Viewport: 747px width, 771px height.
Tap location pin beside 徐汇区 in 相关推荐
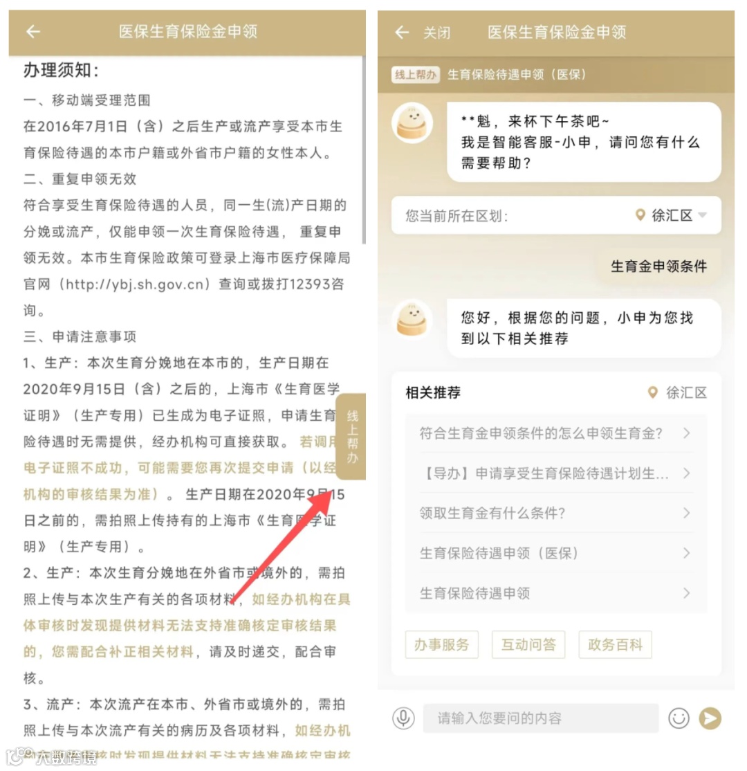point(653,392)
